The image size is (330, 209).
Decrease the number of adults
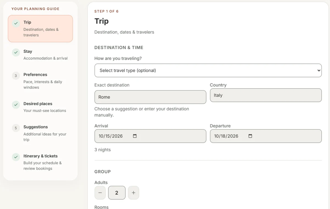(100, 193)
